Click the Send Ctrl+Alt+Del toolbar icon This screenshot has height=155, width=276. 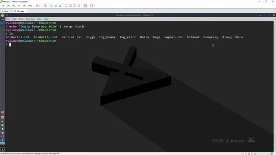[x=45, y=6]
